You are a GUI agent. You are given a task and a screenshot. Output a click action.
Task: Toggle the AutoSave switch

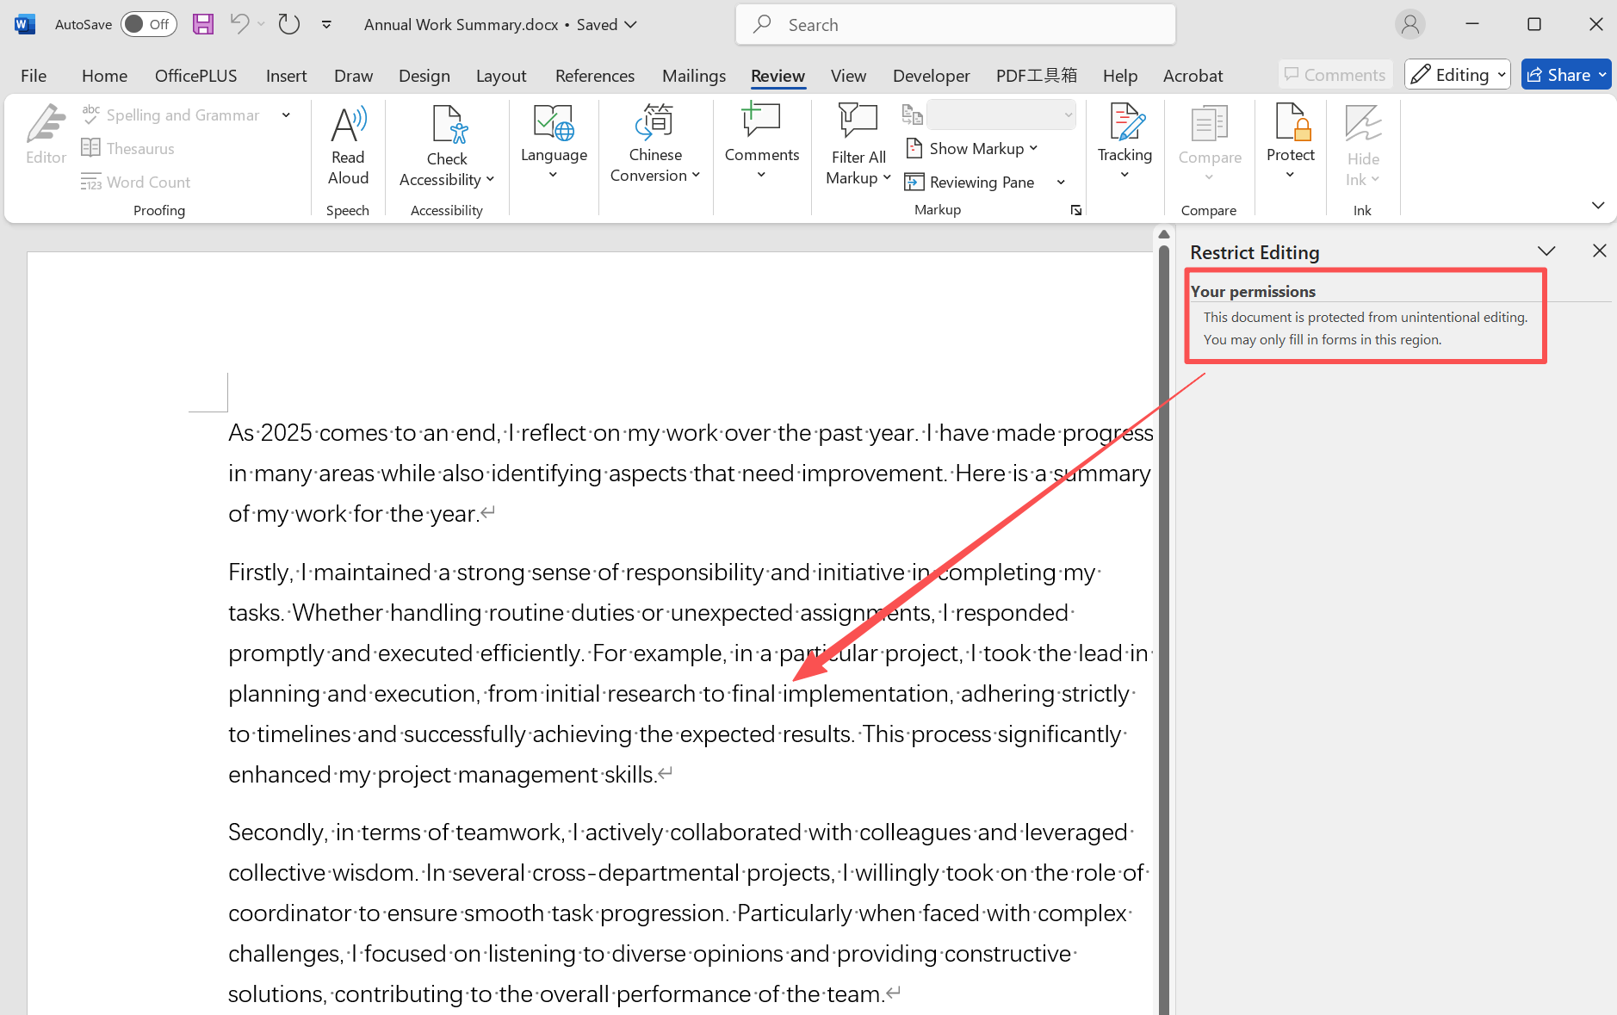[x=148, y=24]
